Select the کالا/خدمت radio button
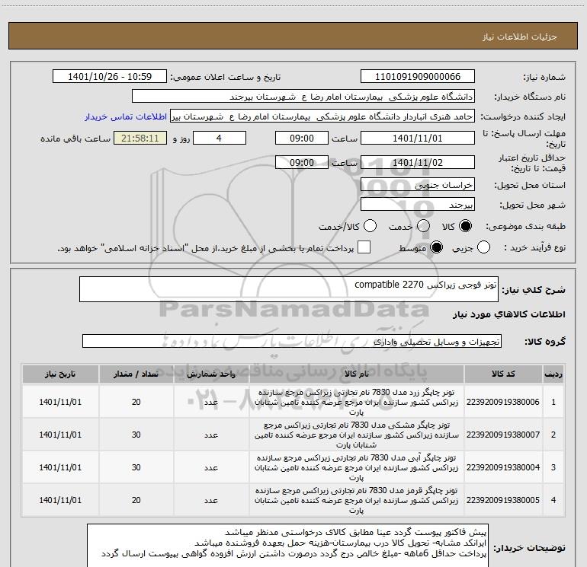587x567 pixels. click(x=370, y=226)
